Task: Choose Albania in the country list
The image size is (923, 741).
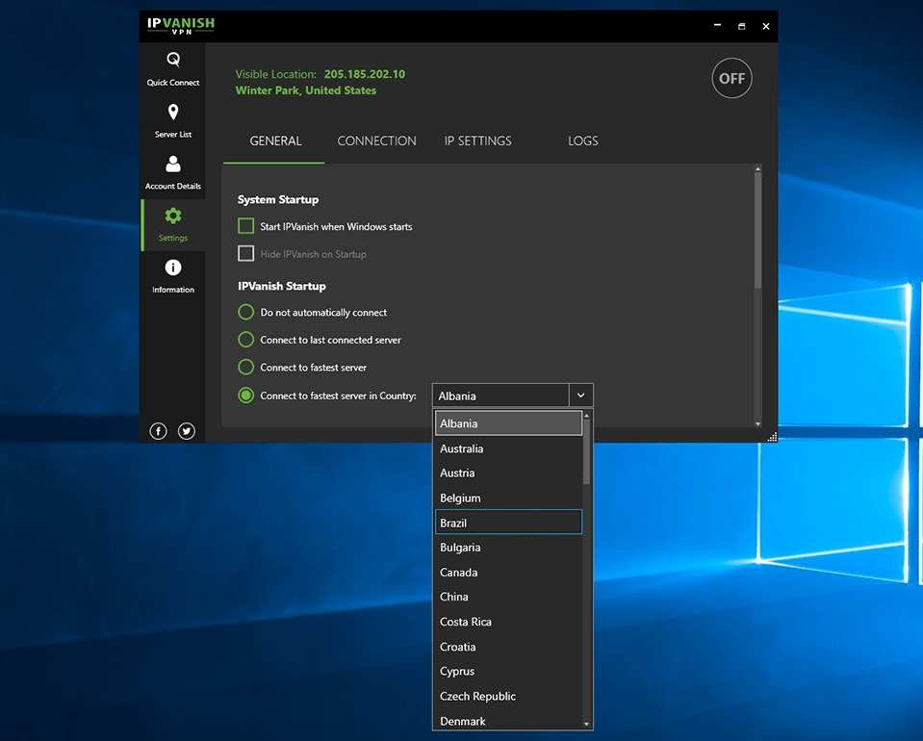Action: click(508, 423)
